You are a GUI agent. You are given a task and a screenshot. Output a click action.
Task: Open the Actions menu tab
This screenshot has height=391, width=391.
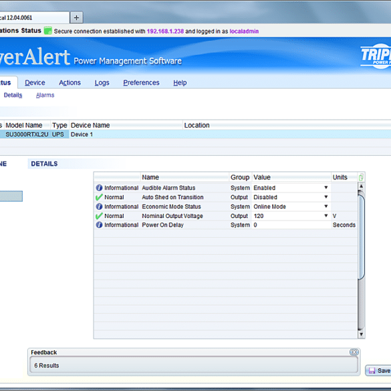[x=70, y=82]
